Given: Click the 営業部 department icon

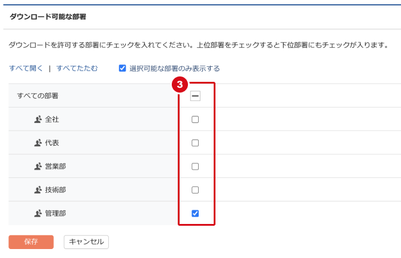Looking at the screenshot, I should coord(38,166).
